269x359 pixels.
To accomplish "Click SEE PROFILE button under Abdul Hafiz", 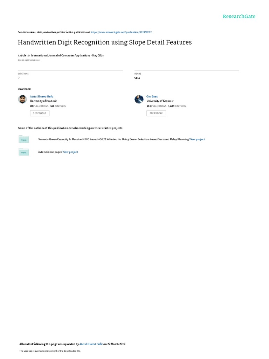I will (40, 113).
